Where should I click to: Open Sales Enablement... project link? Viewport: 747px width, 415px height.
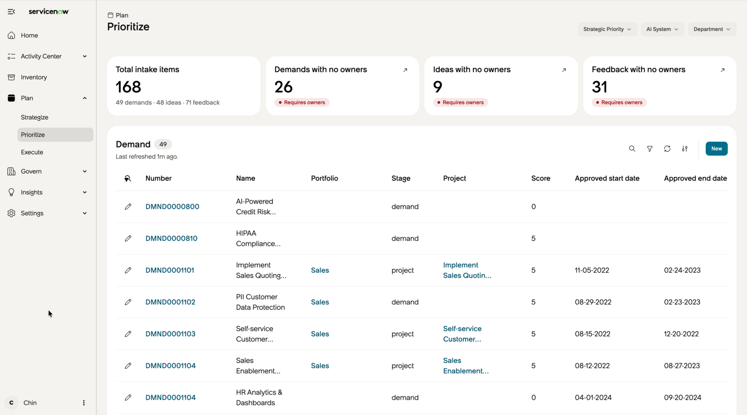coord(466,366)
